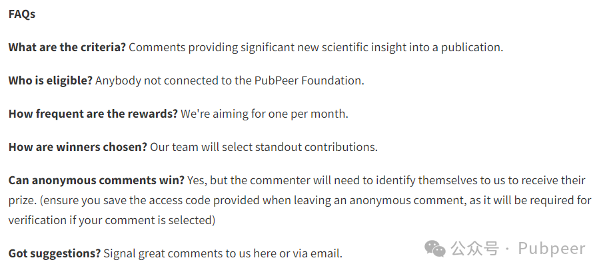Select the "Got suggestions?" bold text
The image size is (603, 272).
[x=55, y=253]
